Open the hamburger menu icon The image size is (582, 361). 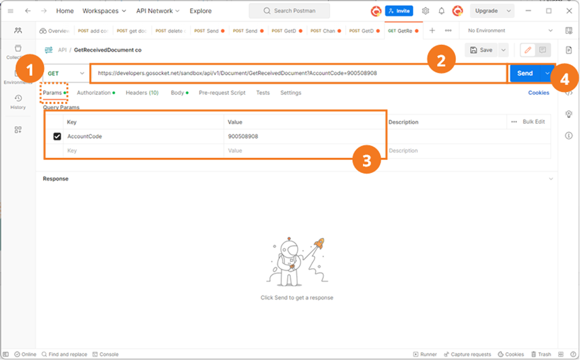coord(10,11)
